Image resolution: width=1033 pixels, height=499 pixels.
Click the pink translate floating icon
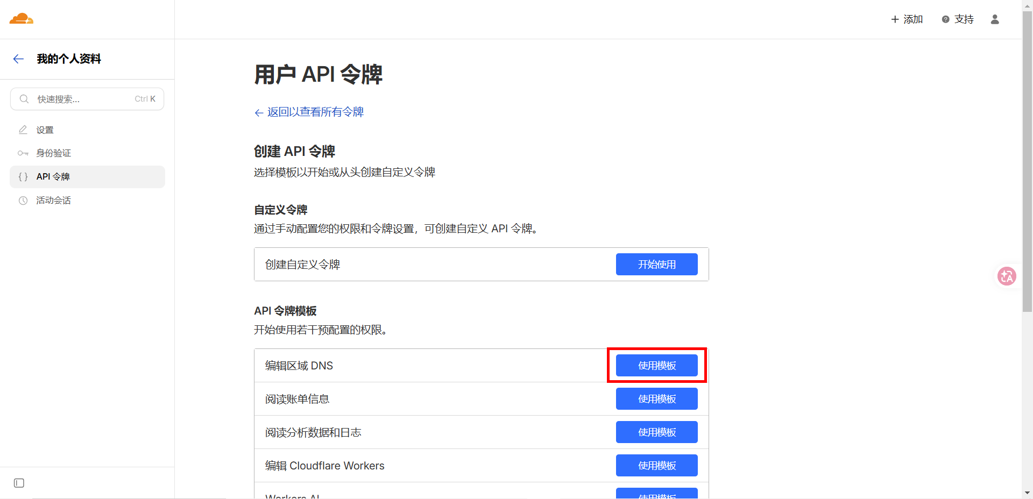1007,276
